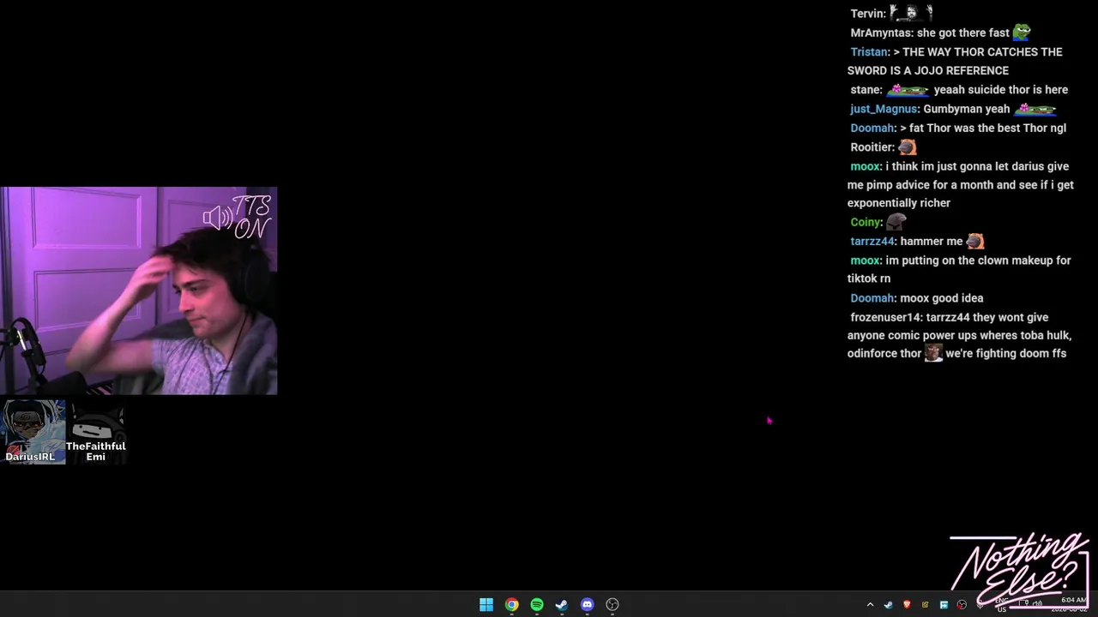The image size is (1098, 617).
Task: Click the username "MrAmyntas" in chat
Action: coord(880,33)
